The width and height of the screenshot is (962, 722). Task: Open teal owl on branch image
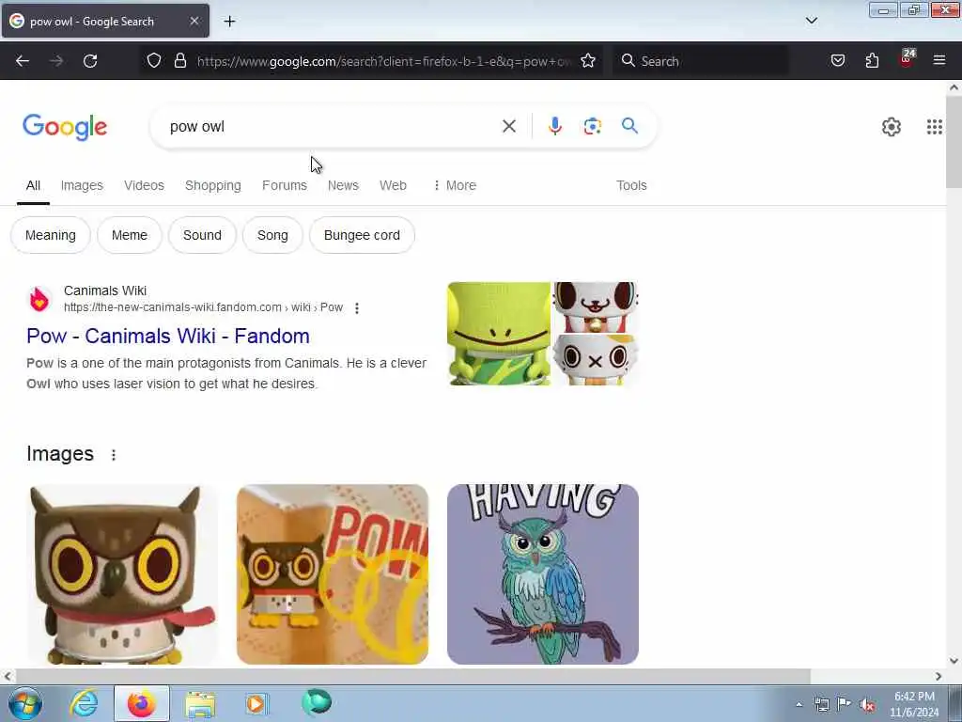pyautogui.click(x=543, y=574)
